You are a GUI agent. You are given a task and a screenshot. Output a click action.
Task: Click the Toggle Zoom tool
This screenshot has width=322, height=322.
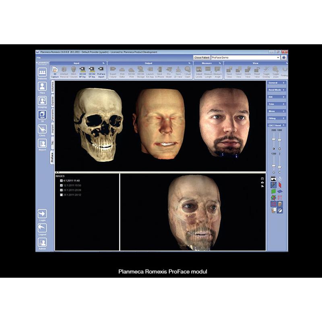pyautogui.click(x=276, y=72)
